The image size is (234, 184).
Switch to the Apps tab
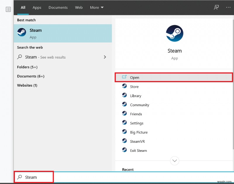click(x=37, y=8)
